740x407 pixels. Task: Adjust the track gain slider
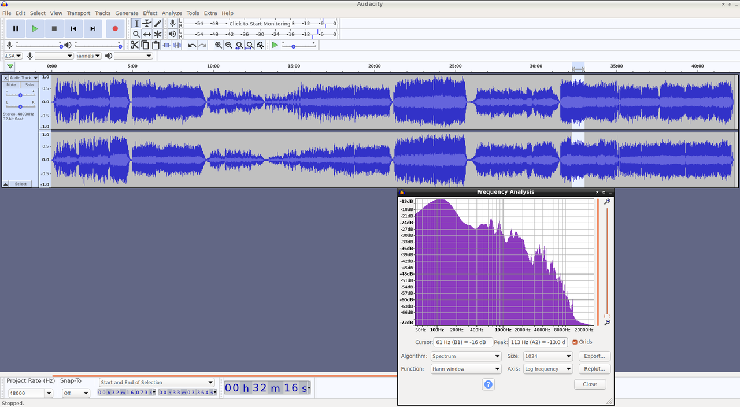20,95
